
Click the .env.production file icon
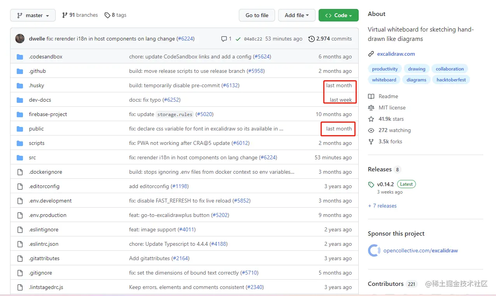(20, 215)
